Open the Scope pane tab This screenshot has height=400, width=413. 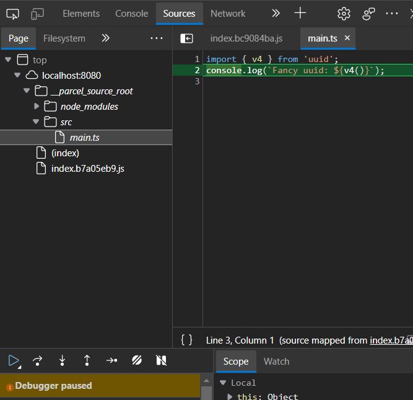pos(236,361)
